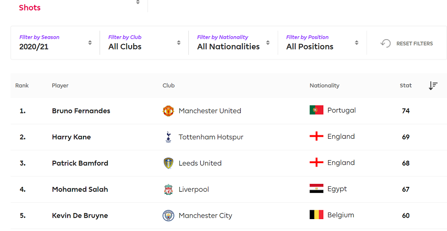Select the Shots stat heading
The height and width of the screenshot is (231, 447).
(x=30, y=7)
